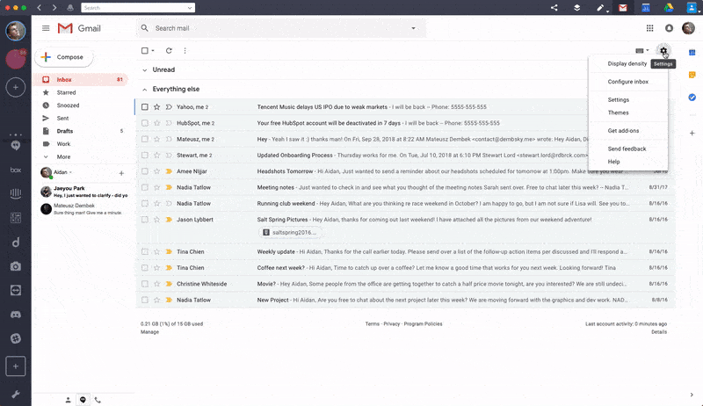Open the select-all dropdown arrow
703x406 pixels.
coord(153,51)
